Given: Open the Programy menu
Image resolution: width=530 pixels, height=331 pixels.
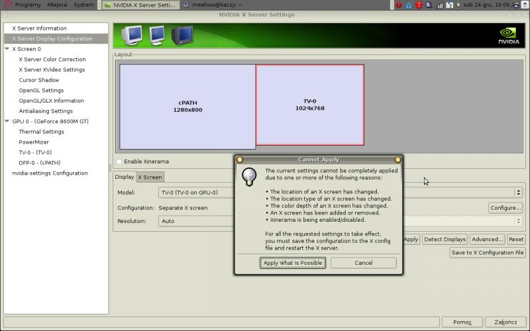Looking at the screenshot, I should [x=27, y=5].
